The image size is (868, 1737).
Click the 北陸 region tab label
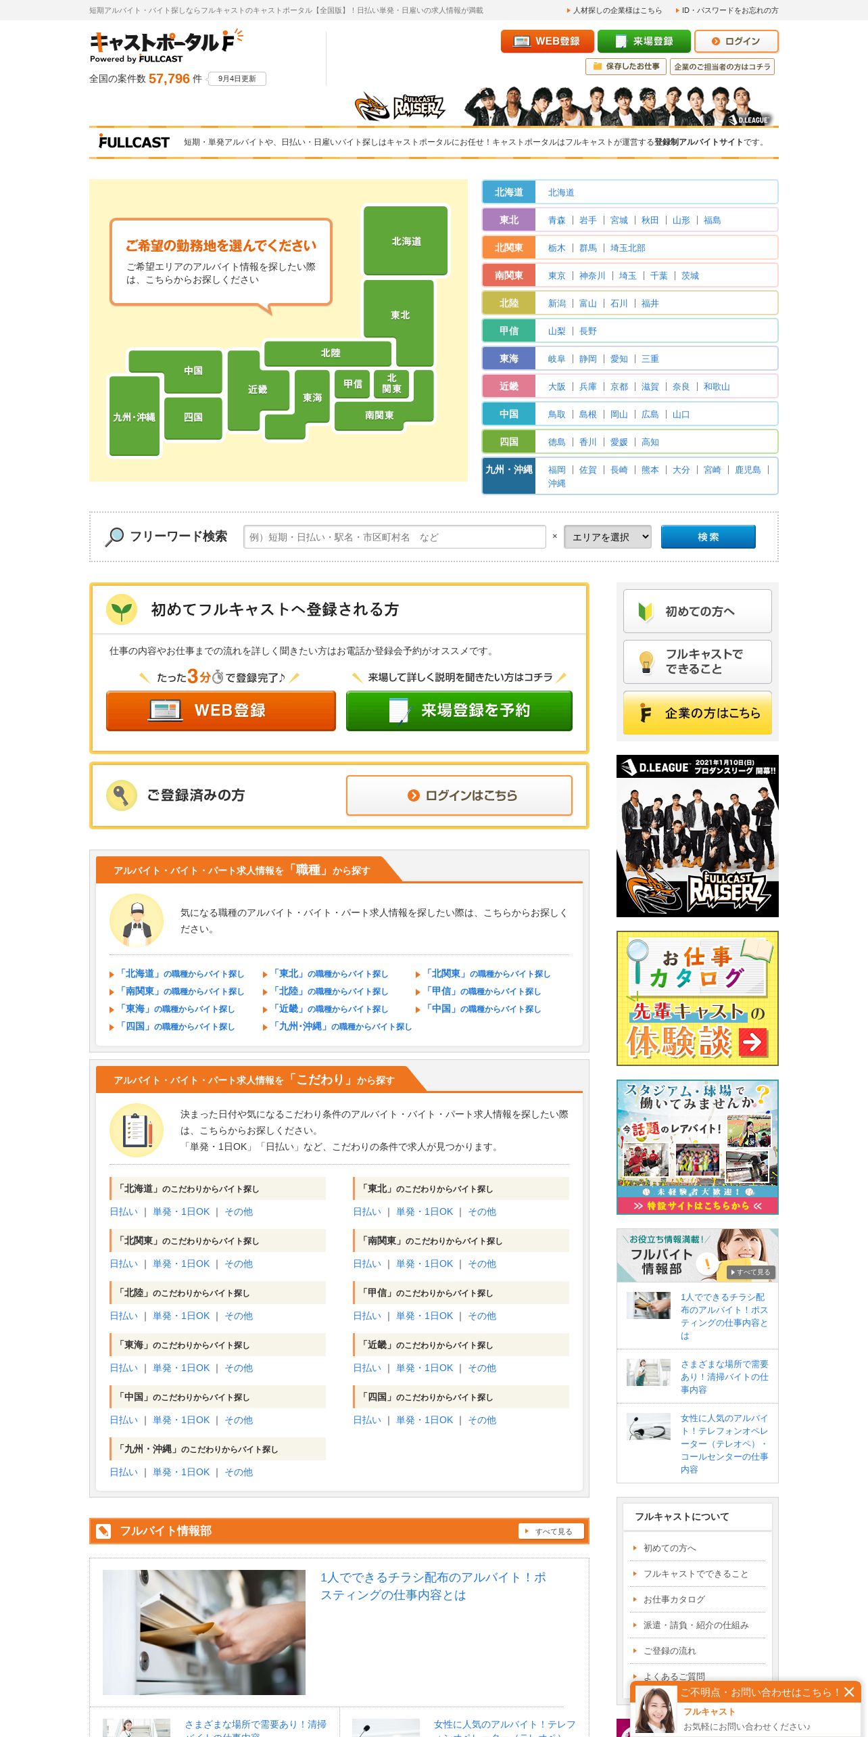tap(508, 303)
